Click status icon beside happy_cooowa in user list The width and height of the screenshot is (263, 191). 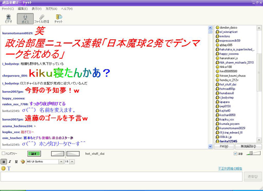(218, 54)
